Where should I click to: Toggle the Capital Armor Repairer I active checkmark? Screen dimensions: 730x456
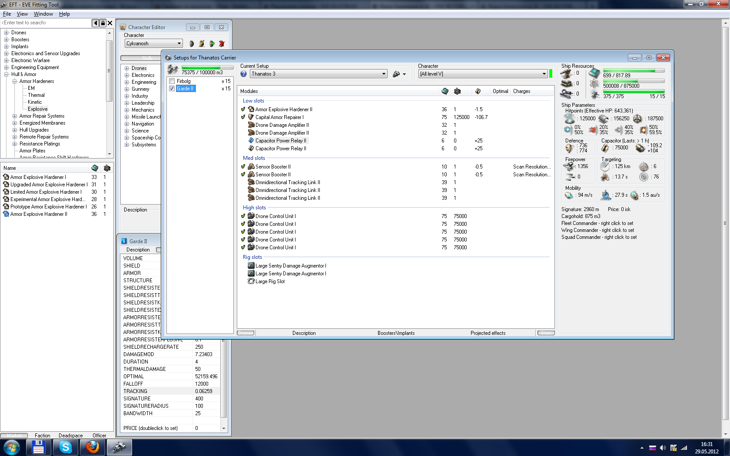pyautogui.click(x=243, y=117)
